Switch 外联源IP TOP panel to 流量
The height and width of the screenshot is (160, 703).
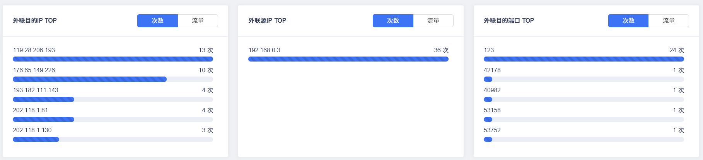coord(433,21)
